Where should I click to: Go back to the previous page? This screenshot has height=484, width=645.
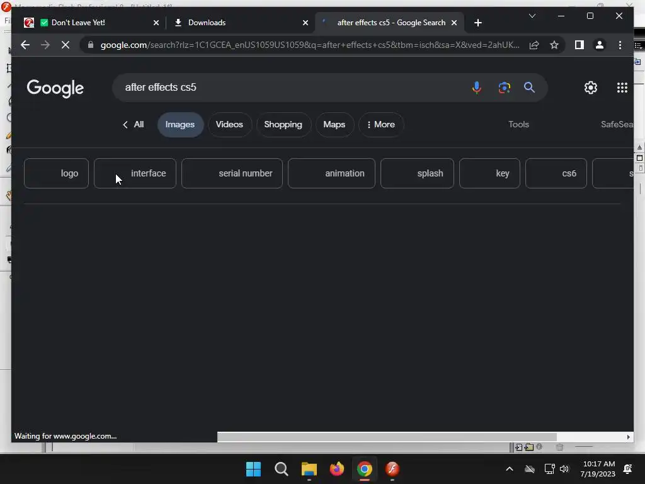(25, 45)
